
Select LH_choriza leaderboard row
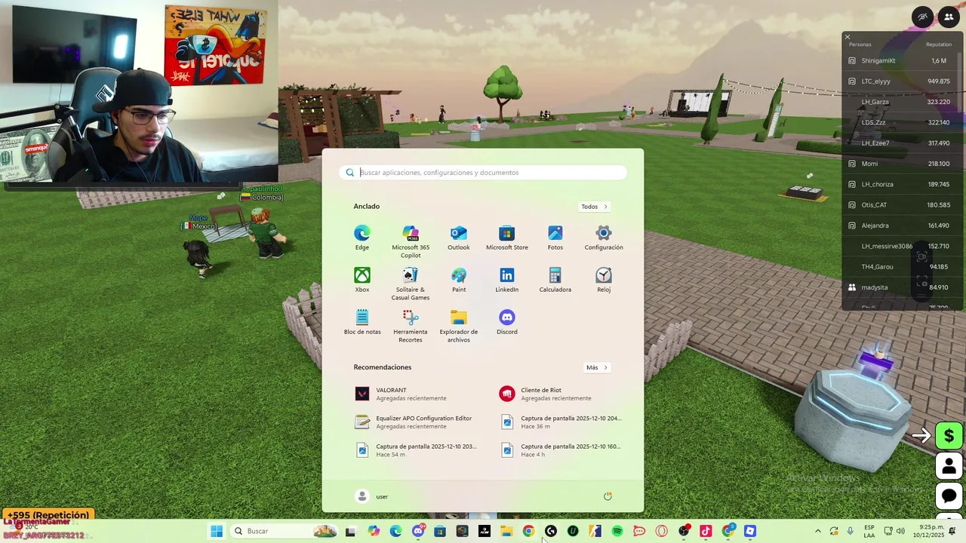[x=902, y=184]
